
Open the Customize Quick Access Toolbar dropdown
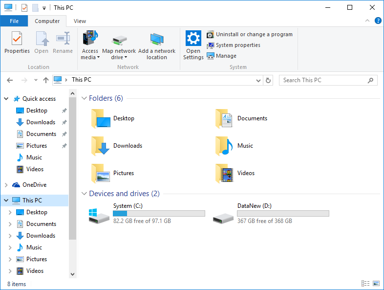[x=44, y=8]
